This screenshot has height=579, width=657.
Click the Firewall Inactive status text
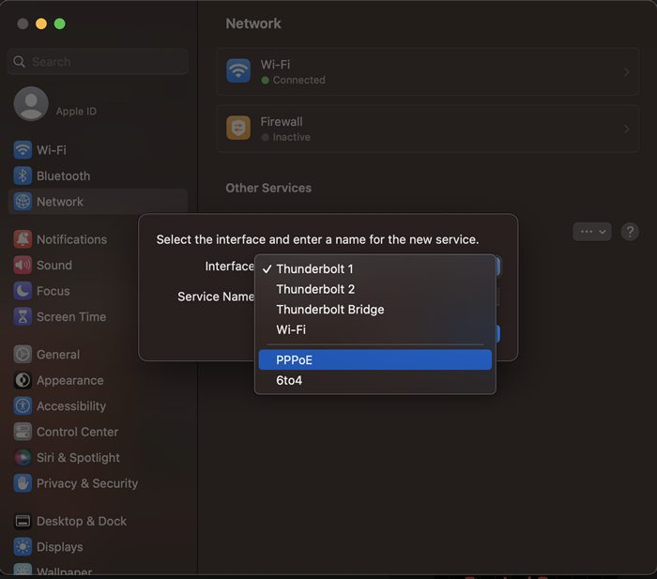coord(292,137)
